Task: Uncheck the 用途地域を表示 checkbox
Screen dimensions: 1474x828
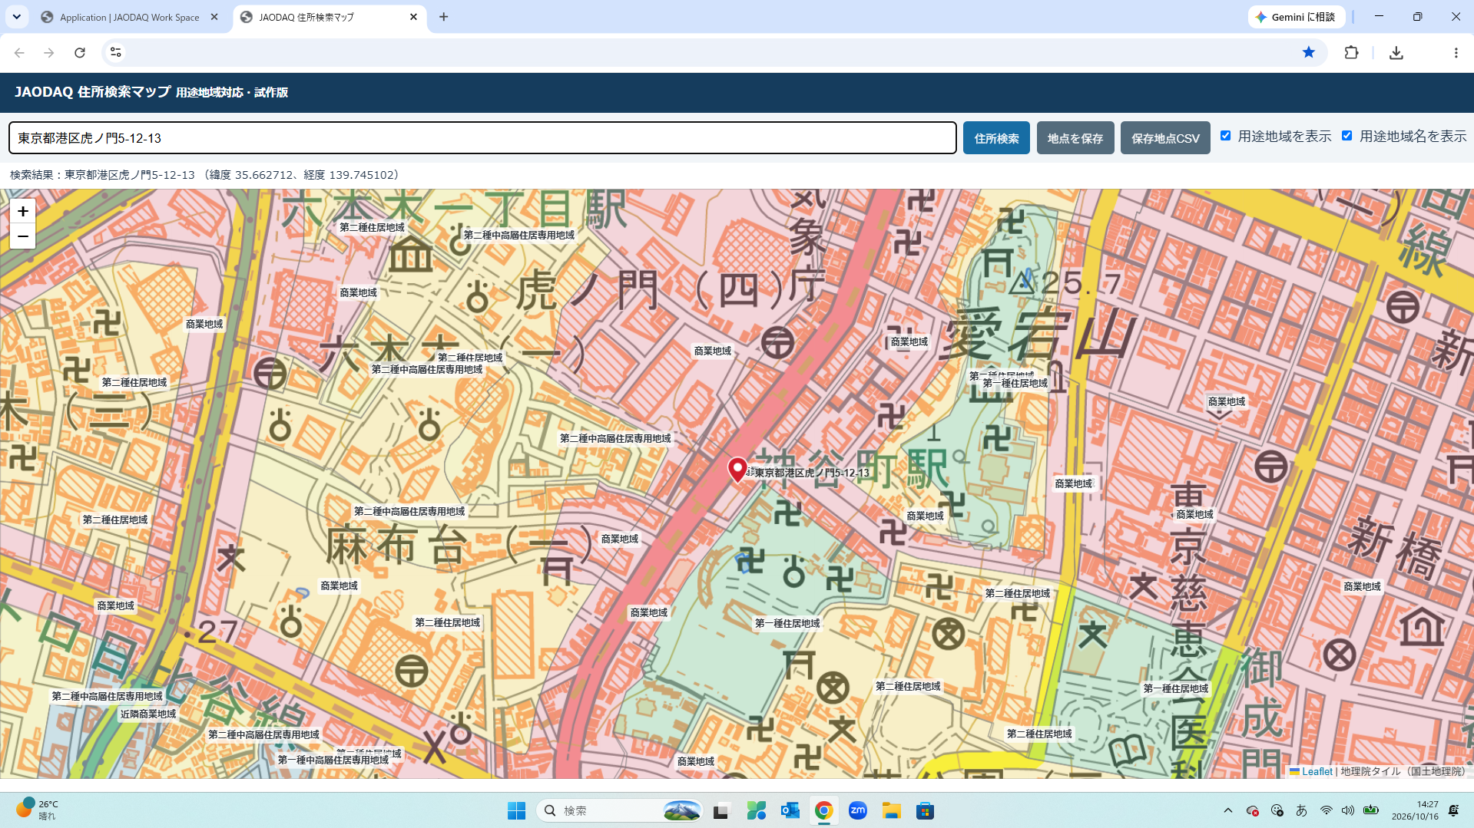Action: click(x=1226, y=136)
